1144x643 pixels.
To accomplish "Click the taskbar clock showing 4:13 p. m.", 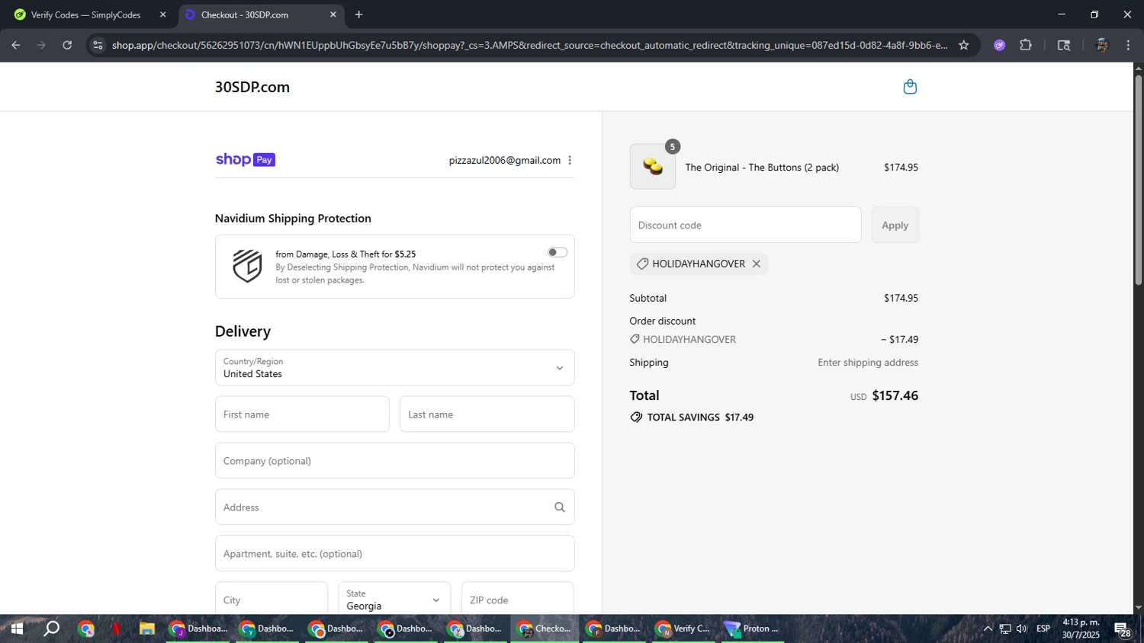I will (x=1081, y=629).
